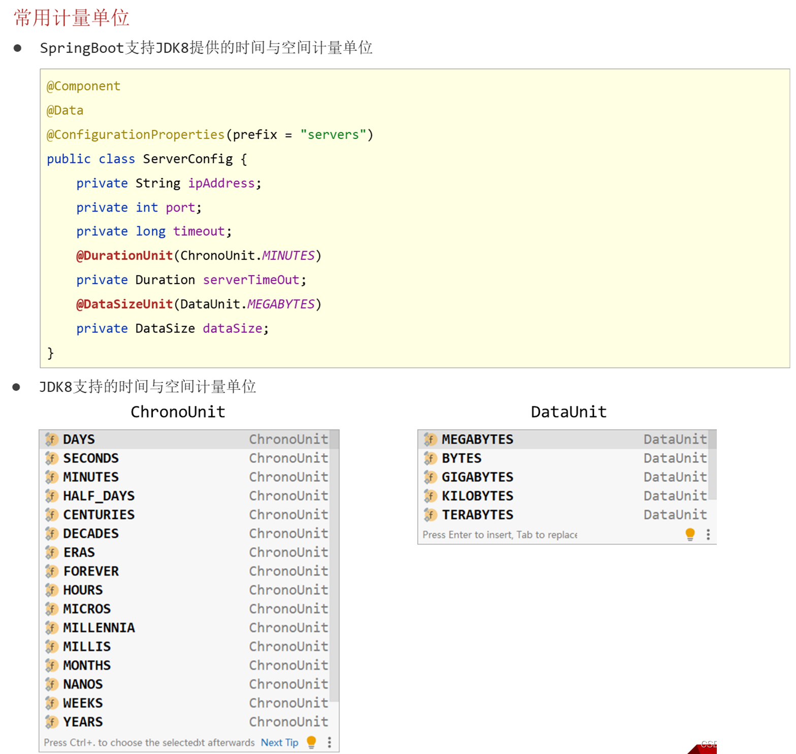Click the @DurationUnit annotation in the code

pyautogui.click(x=124, y=255)
